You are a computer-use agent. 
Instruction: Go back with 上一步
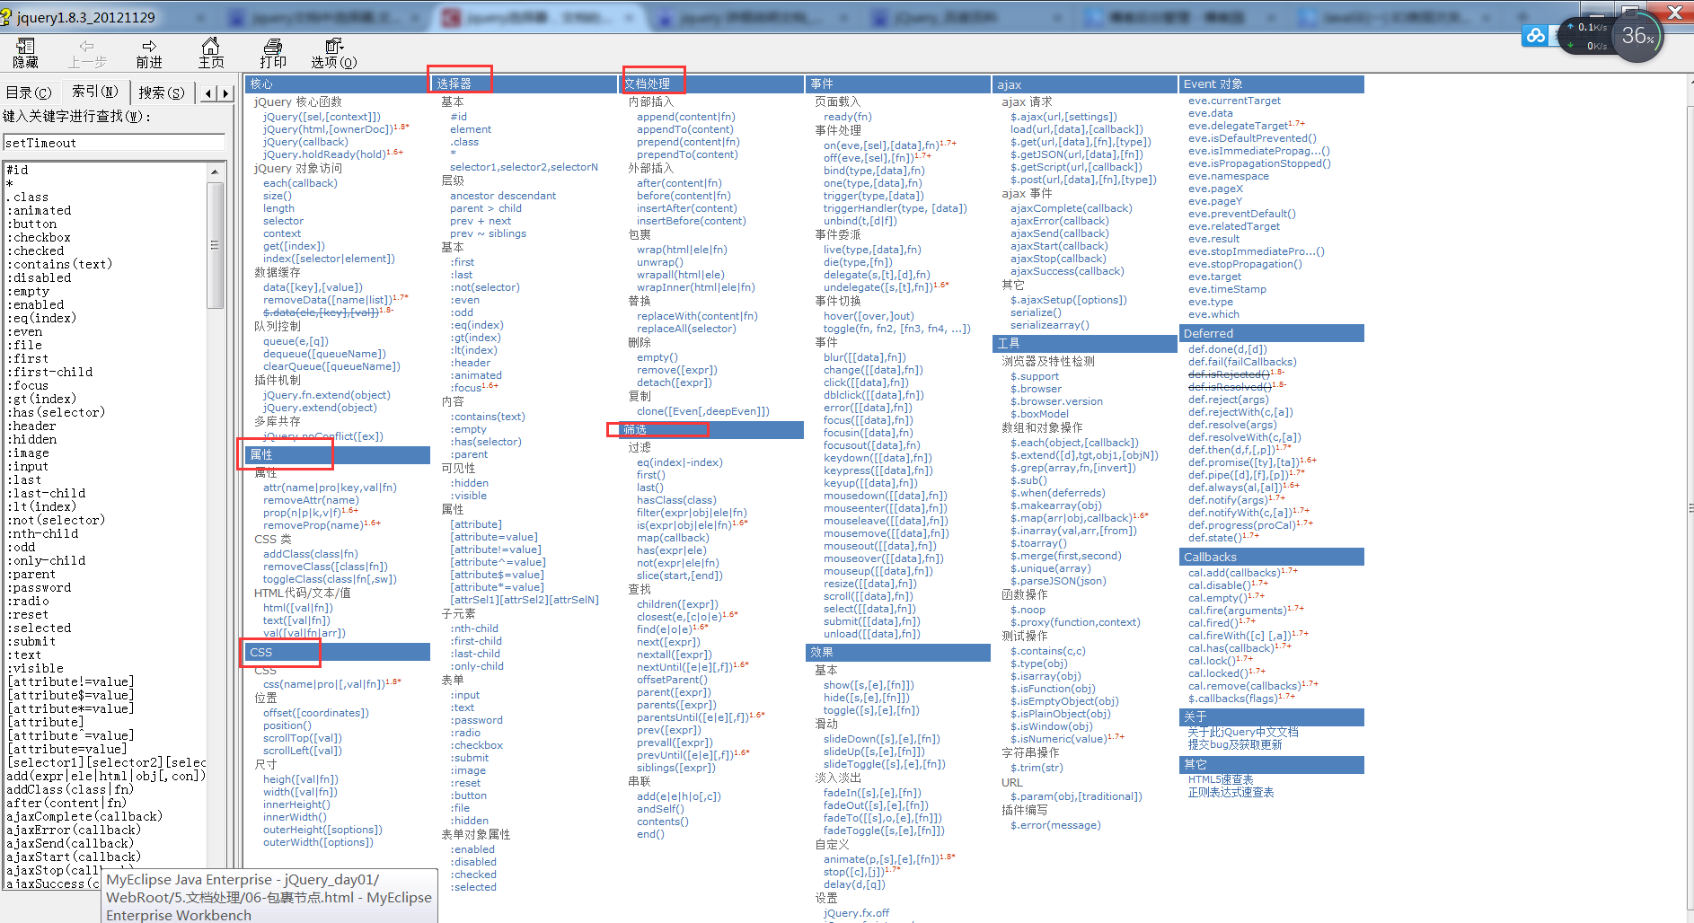click(87, 53)
